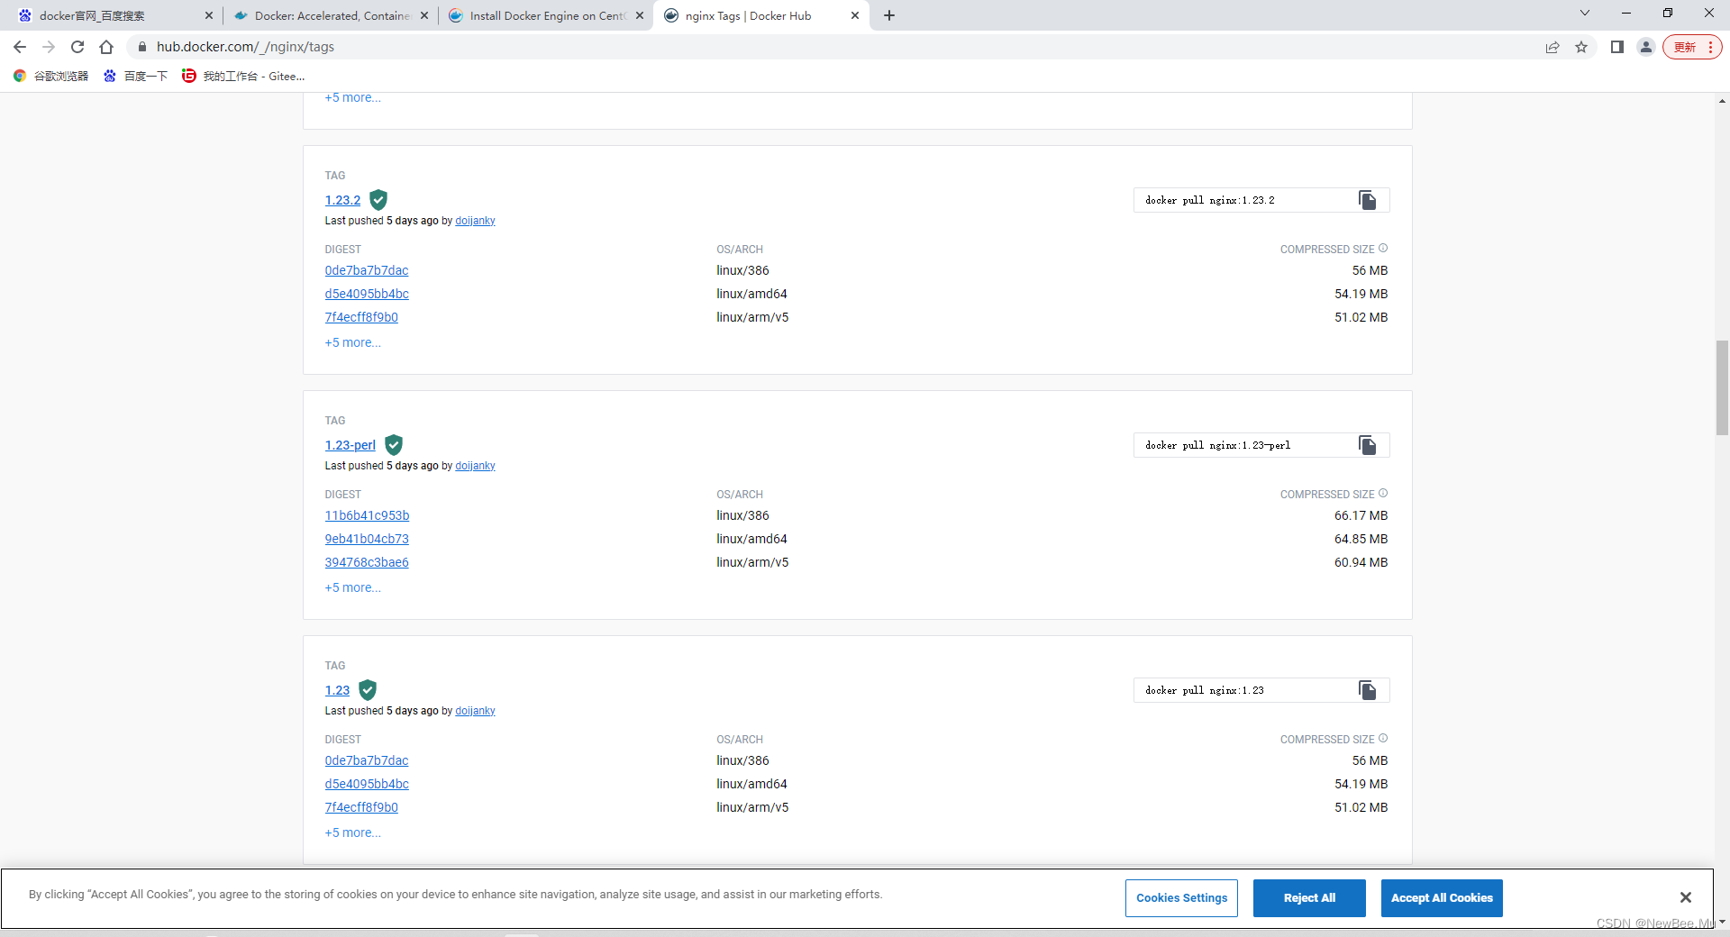Copy the docker pull nginx:1.23.2 command
This screenshot has height=937, width=1730.
coord(1367,200)
